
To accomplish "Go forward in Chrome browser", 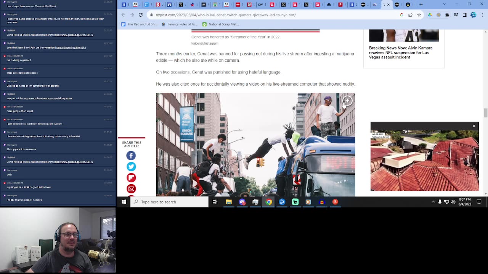I will coord(132,15).
